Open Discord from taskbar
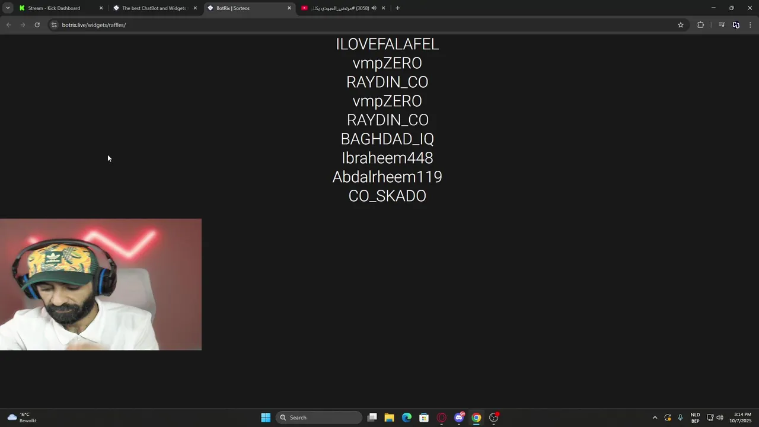This screenshot has width=759, height=427. [x=459, y=418]
